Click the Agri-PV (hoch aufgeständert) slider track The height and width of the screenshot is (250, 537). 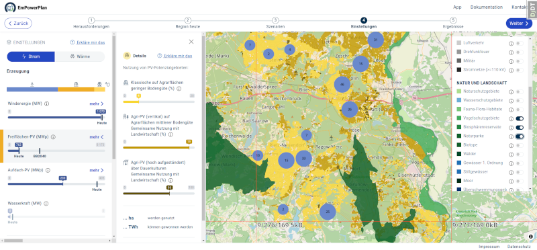coord(158,194)
